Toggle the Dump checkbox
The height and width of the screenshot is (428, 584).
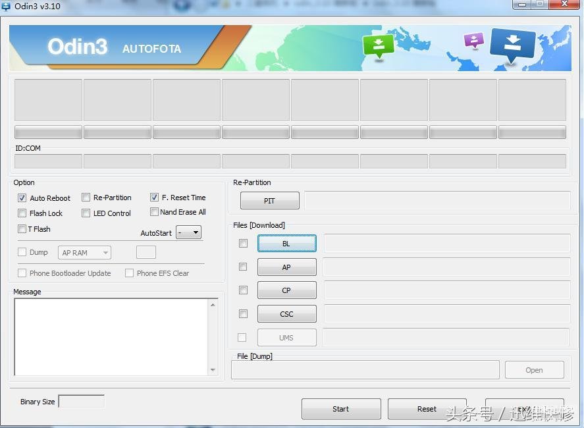pyautogui.click(x=22, y=252)
